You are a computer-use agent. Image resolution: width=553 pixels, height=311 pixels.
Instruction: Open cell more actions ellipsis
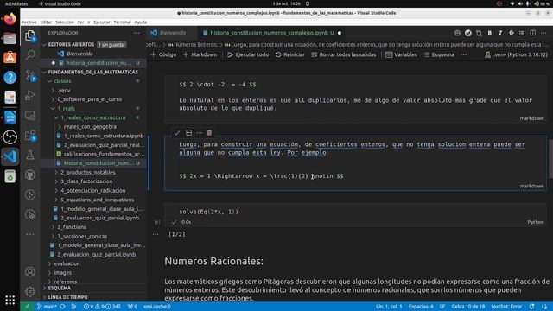[199, 133]
